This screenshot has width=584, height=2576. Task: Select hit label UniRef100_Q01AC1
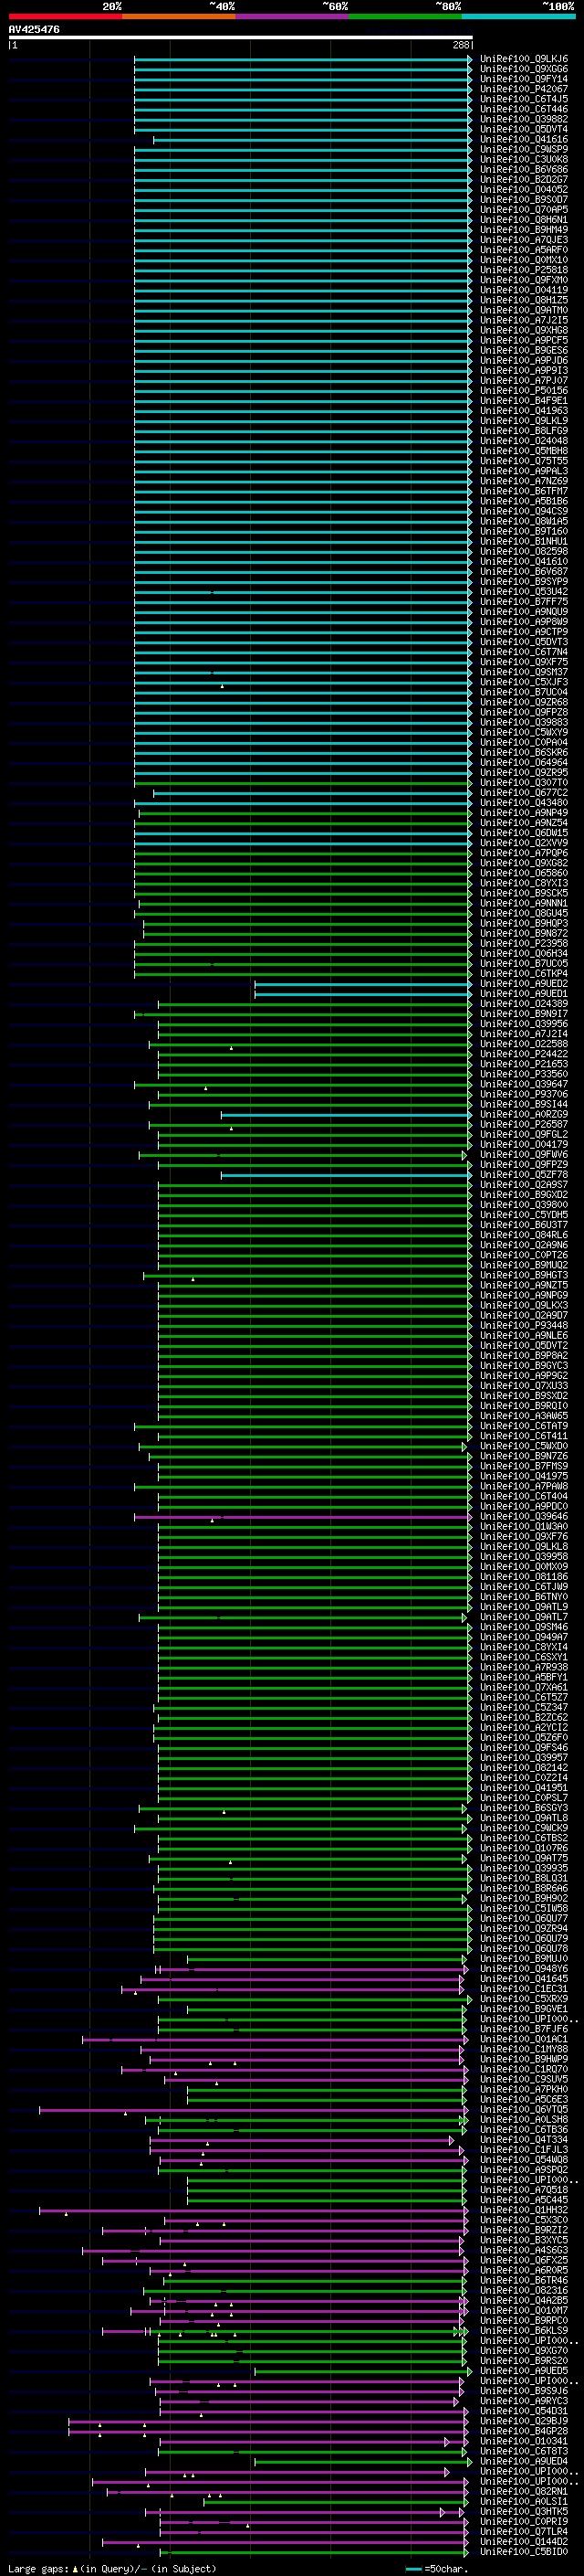pos(524,2038)
